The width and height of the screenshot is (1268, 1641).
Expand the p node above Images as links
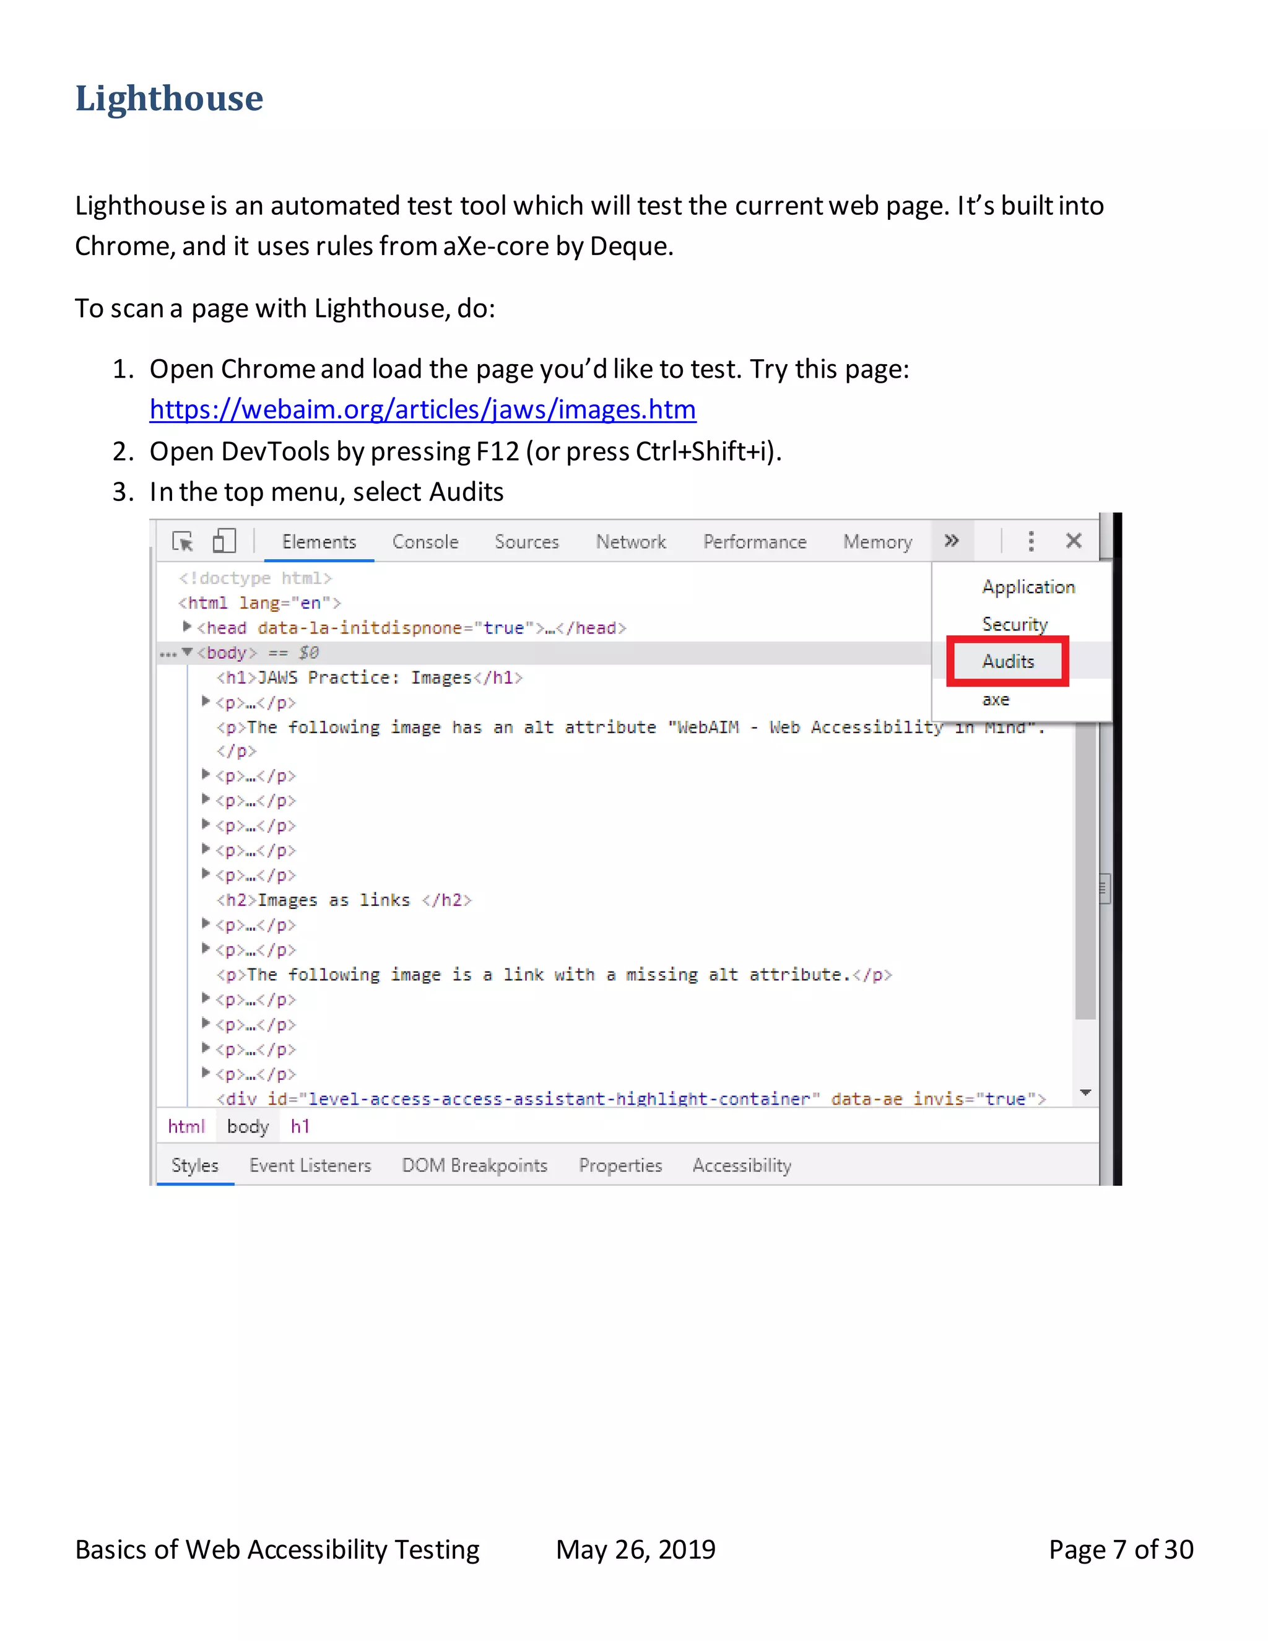[x=206, y=874]
